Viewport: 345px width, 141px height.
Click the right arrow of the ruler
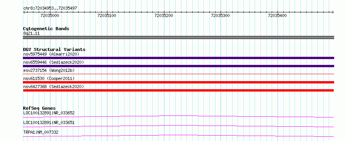pyautogui.click(x=333, y=12)
